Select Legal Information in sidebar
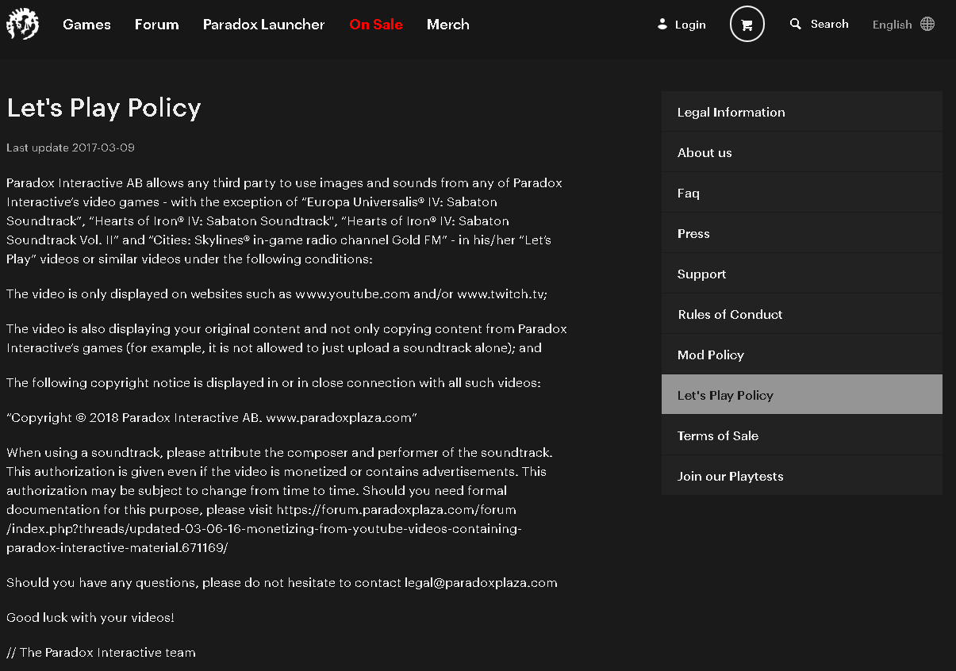This screenshot has width=956, height=671. (x=731, y=112)
